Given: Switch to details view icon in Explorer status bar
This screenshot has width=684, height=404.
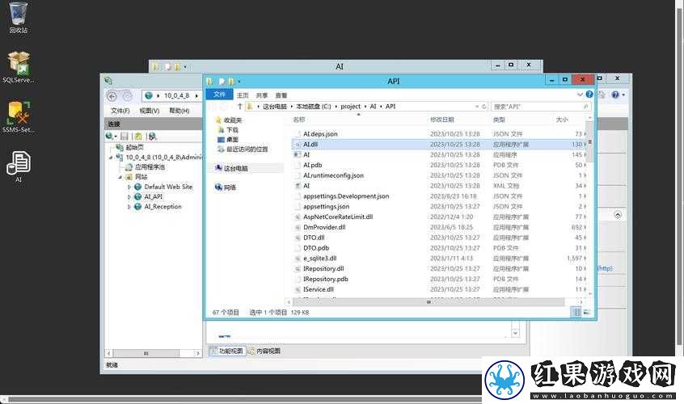Looking at the screenshot, I should [576, 312].
